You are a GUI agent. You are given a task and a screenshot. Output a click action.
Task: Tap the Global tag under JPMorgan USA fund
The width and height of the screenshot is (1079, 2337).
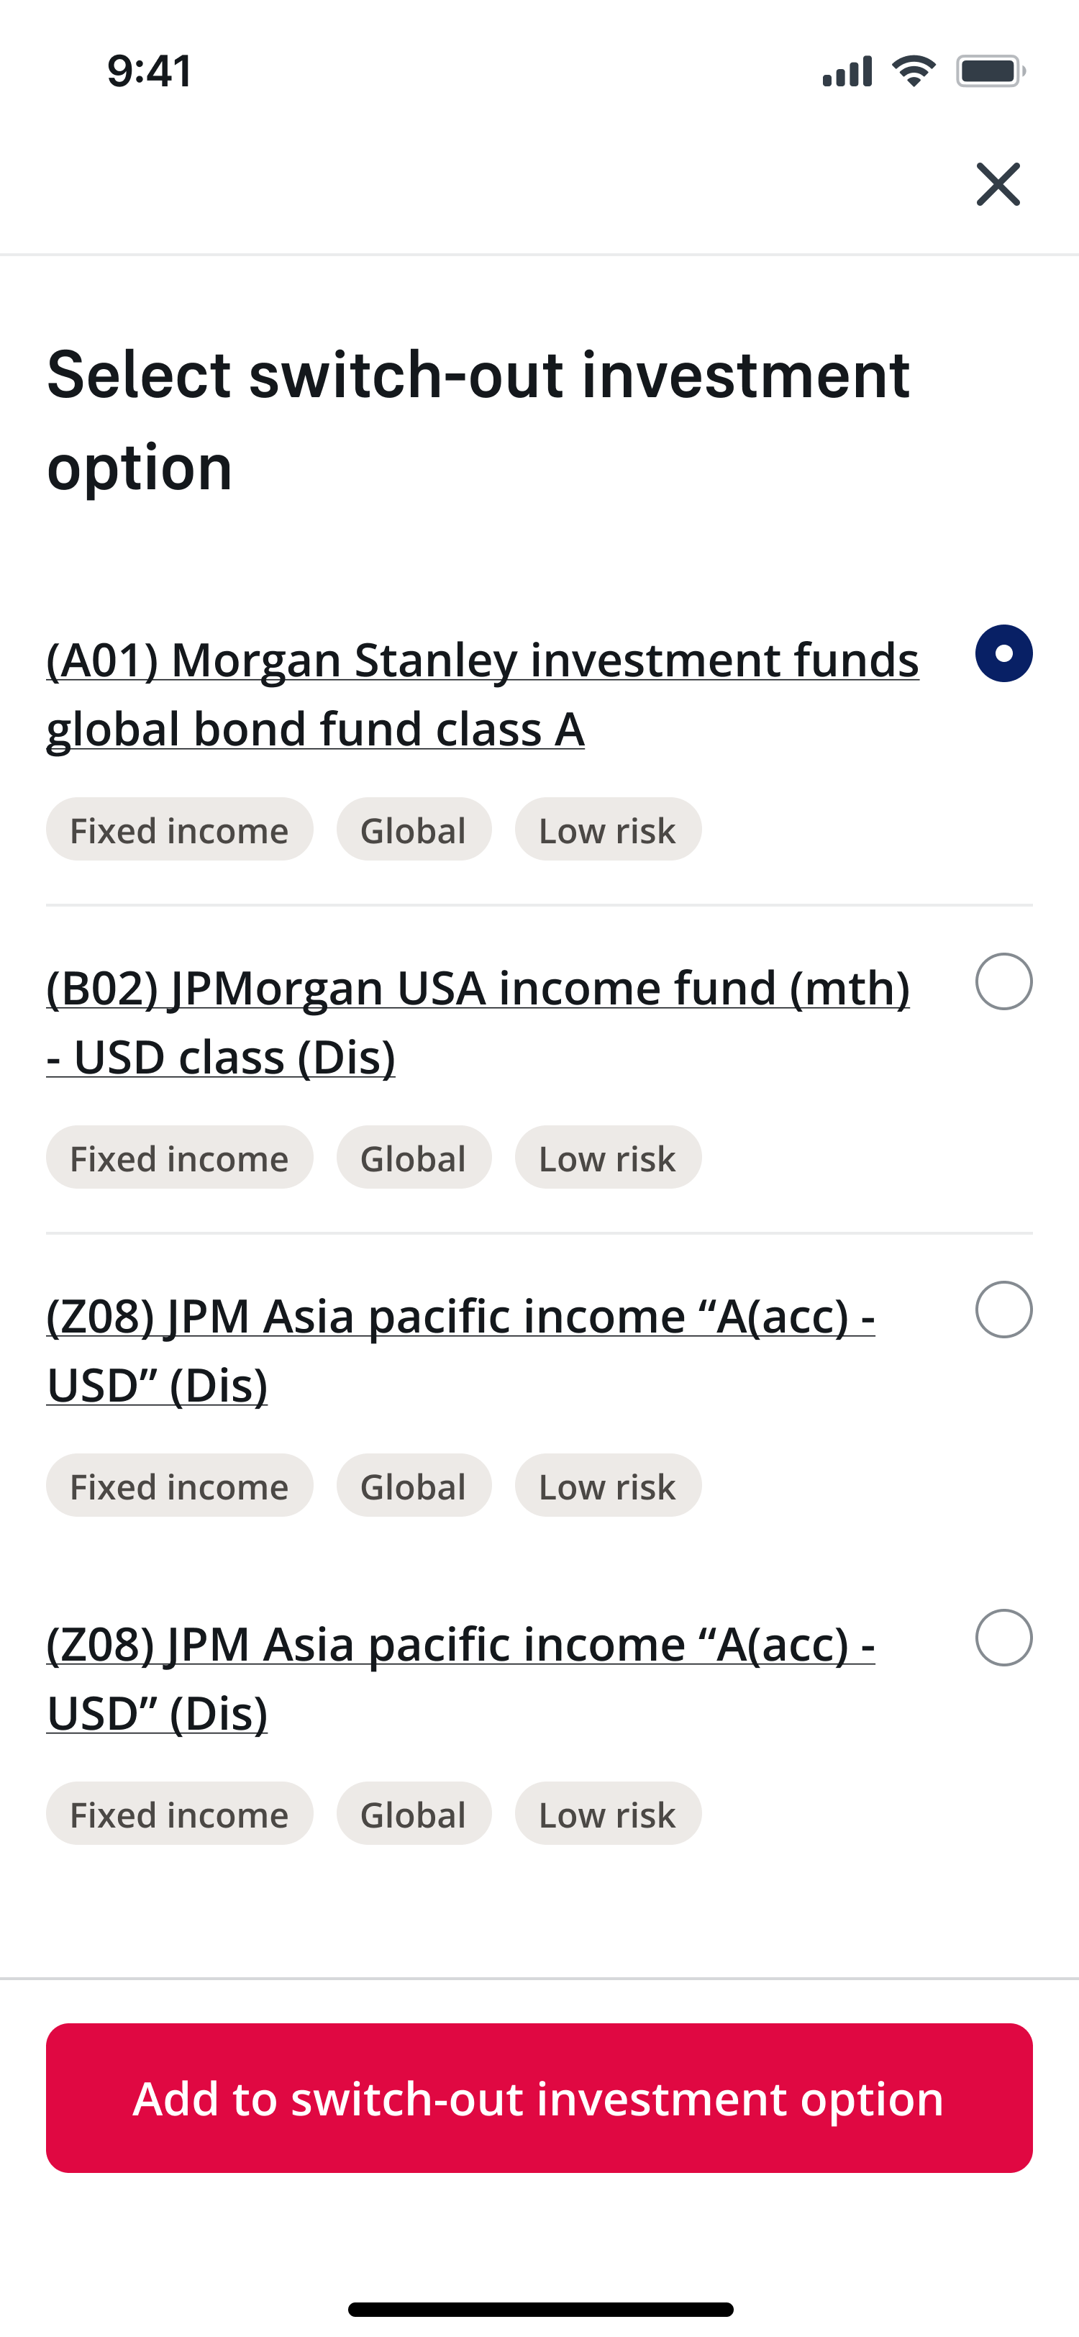pos(414,1158)
